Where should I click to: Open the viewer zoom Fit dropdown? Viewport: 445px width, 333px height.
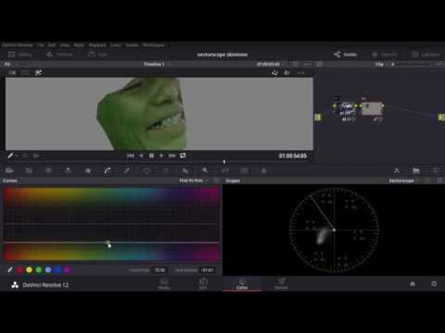tap(10, 64)
